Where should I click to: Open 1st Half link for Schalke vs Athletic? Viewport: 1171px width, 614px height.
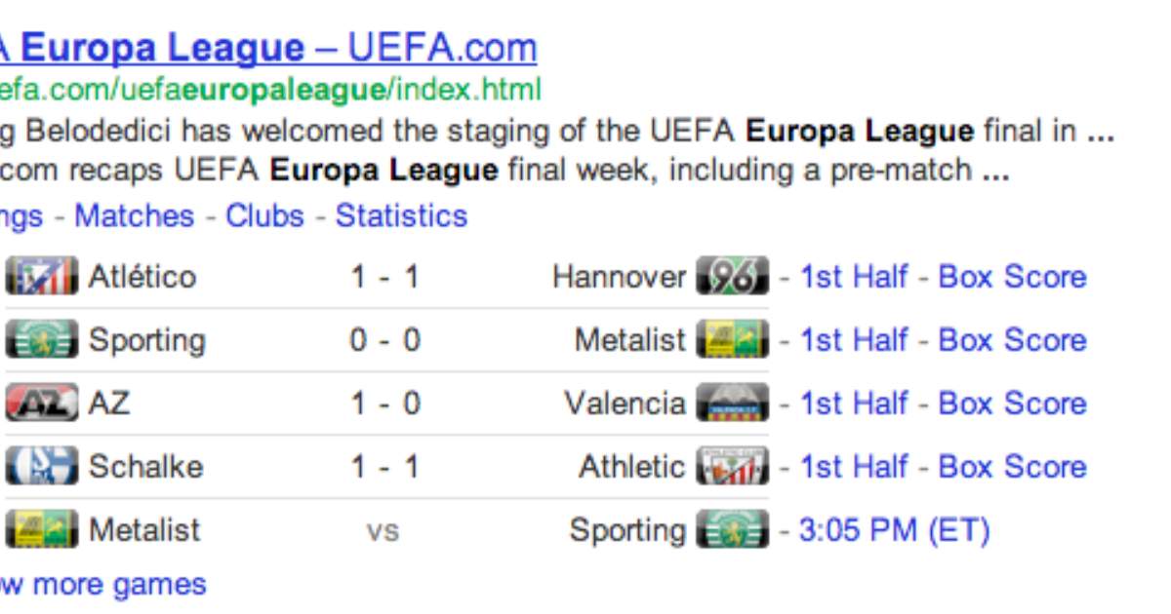(x=853, y=467)
